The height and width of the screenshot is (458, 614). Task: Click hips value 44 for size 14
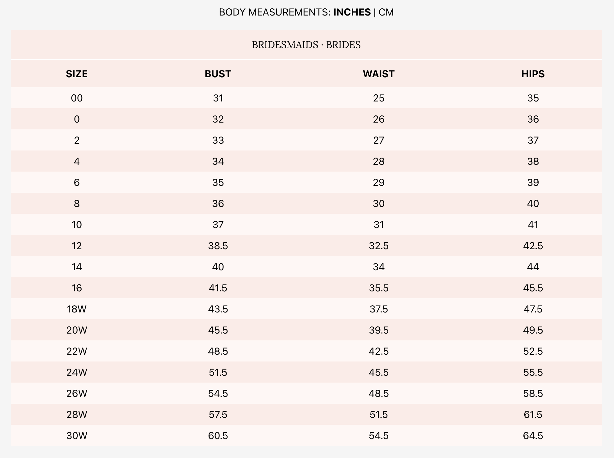(x=533, y=267)
